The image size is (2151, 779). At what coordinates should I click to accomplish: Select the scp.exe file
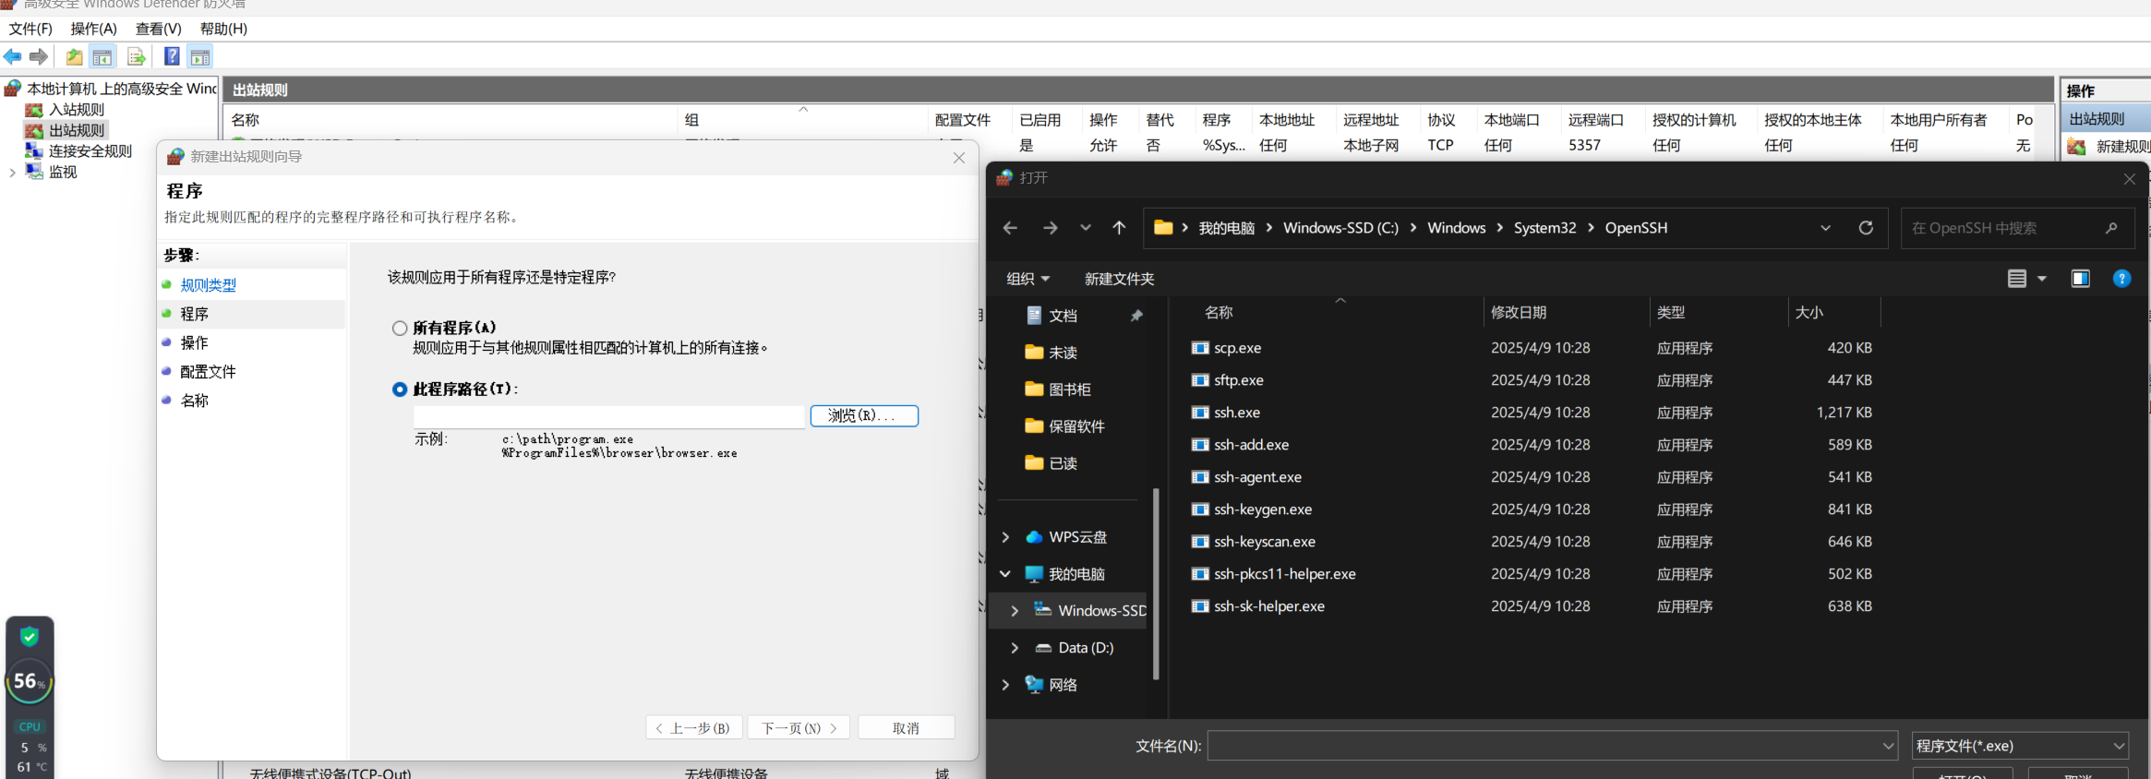click(1237, 348)
